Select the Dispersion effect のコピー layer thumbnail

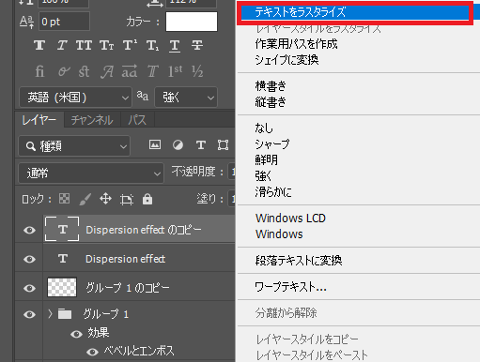coord(62,229)
